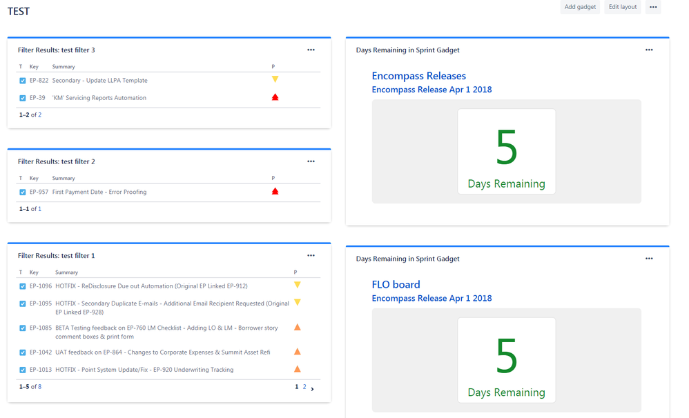Open summary Secondary - Update LLPA Template
Image resolution: width=689 pixels, height=418 pixels.
[99, 80]
